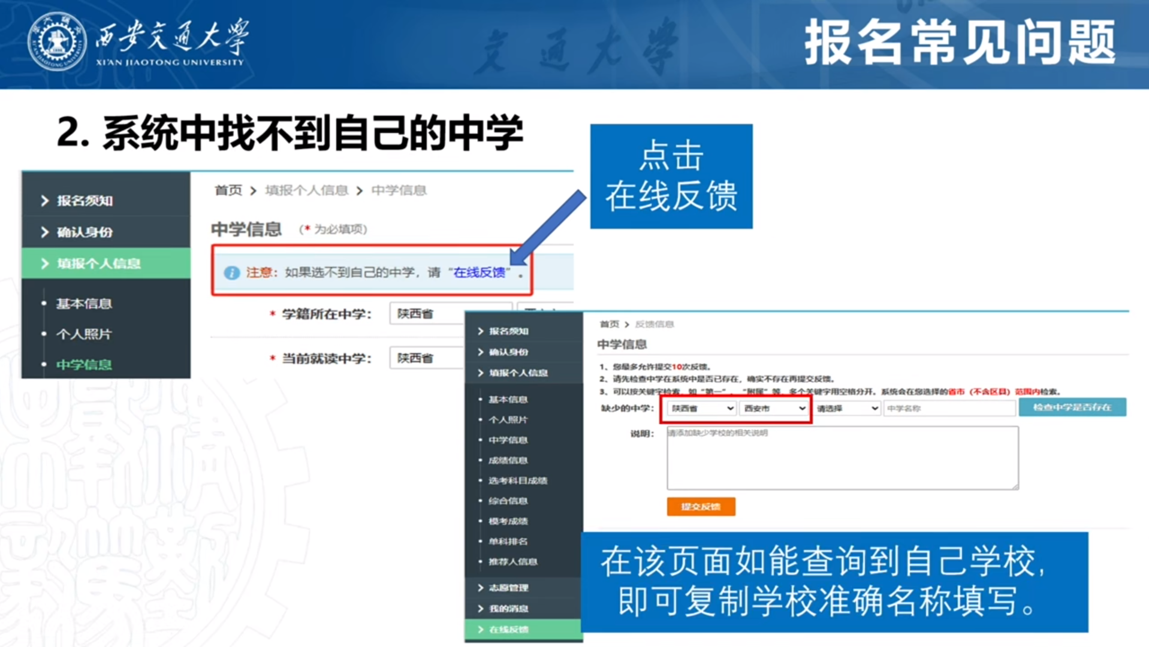This screenshot has height=647, width=1149.
Task: Open the green 在线反馈 sidebar item
Action: click(524, 630)
